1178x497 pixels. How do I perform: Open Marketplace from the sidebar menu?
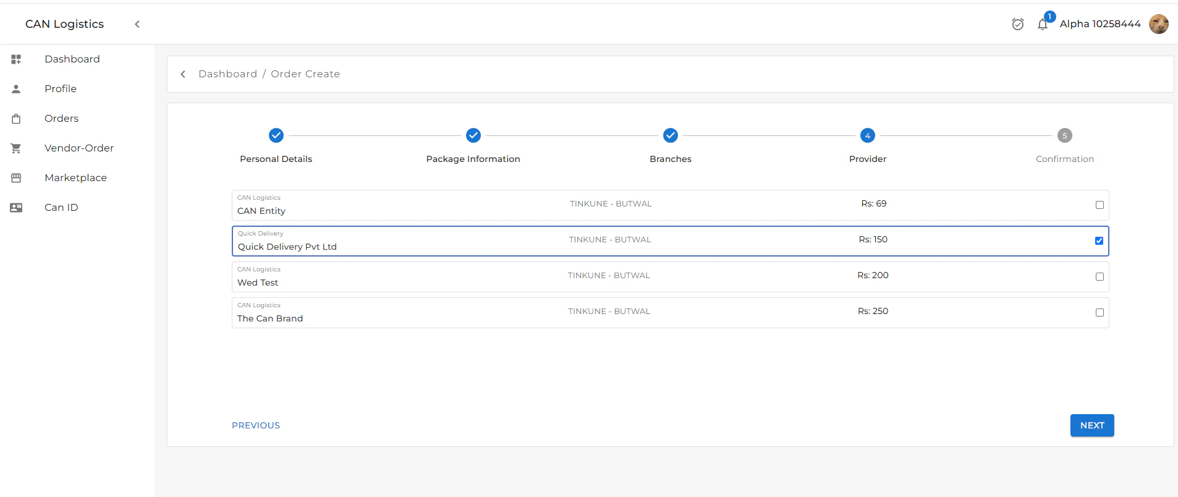pos(75,178)
